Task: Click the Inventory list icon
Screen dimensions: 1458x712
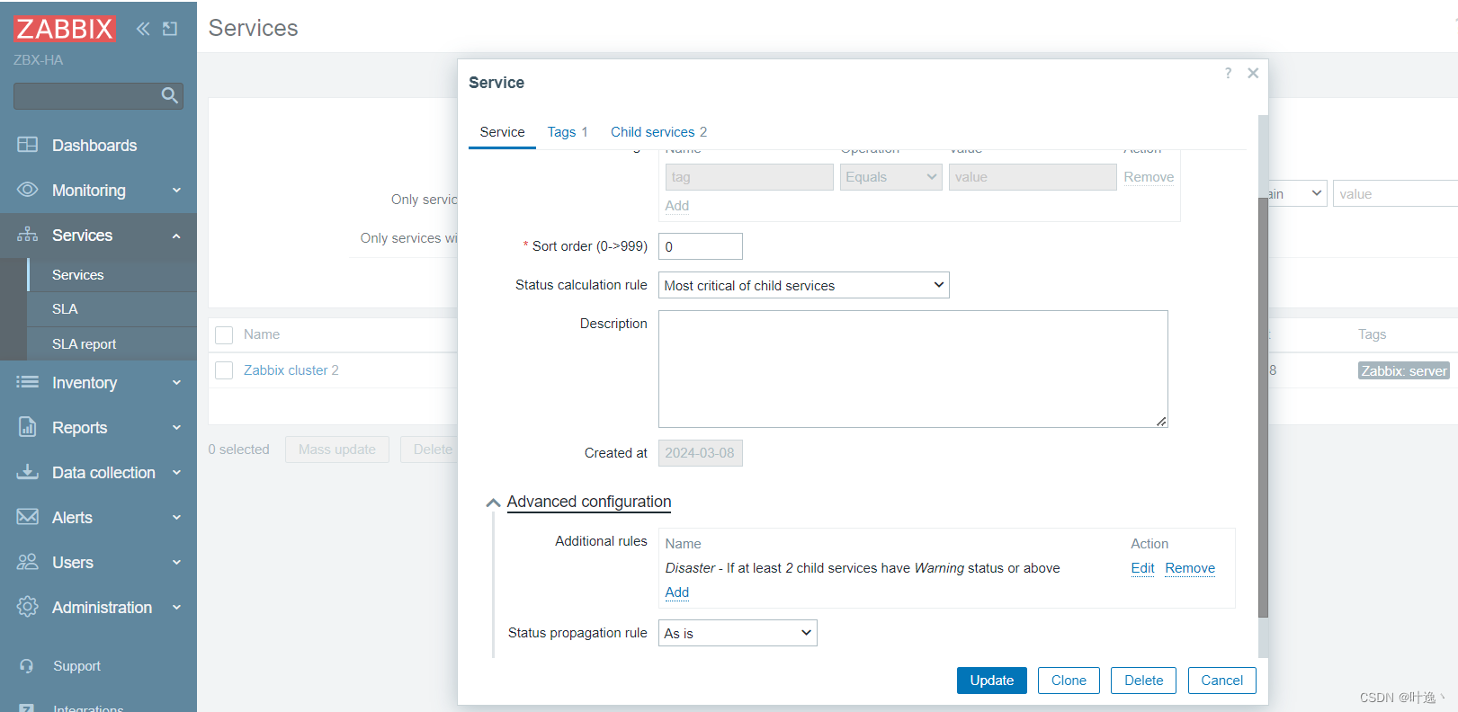Action: [28, 382]
